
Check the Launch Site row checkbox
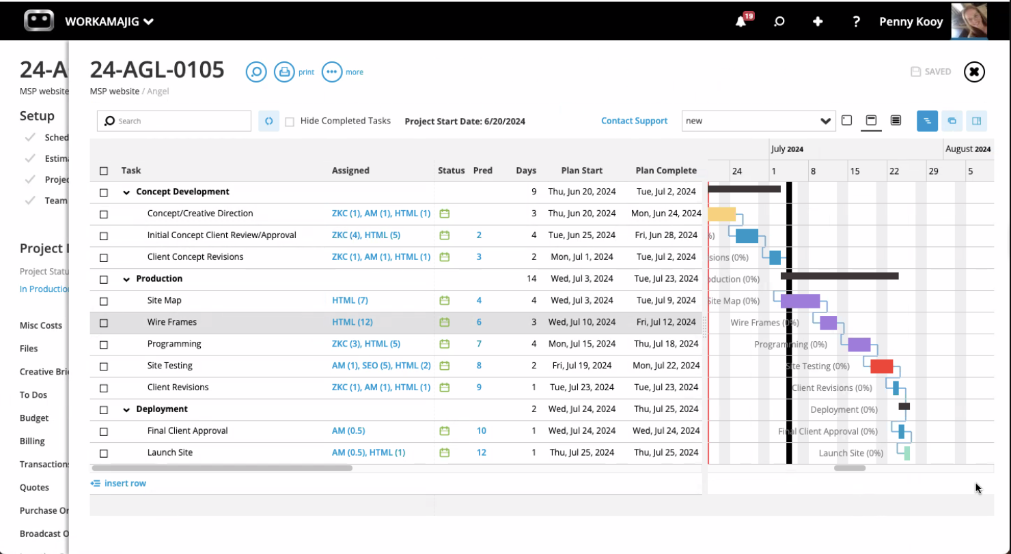(104, 453)
